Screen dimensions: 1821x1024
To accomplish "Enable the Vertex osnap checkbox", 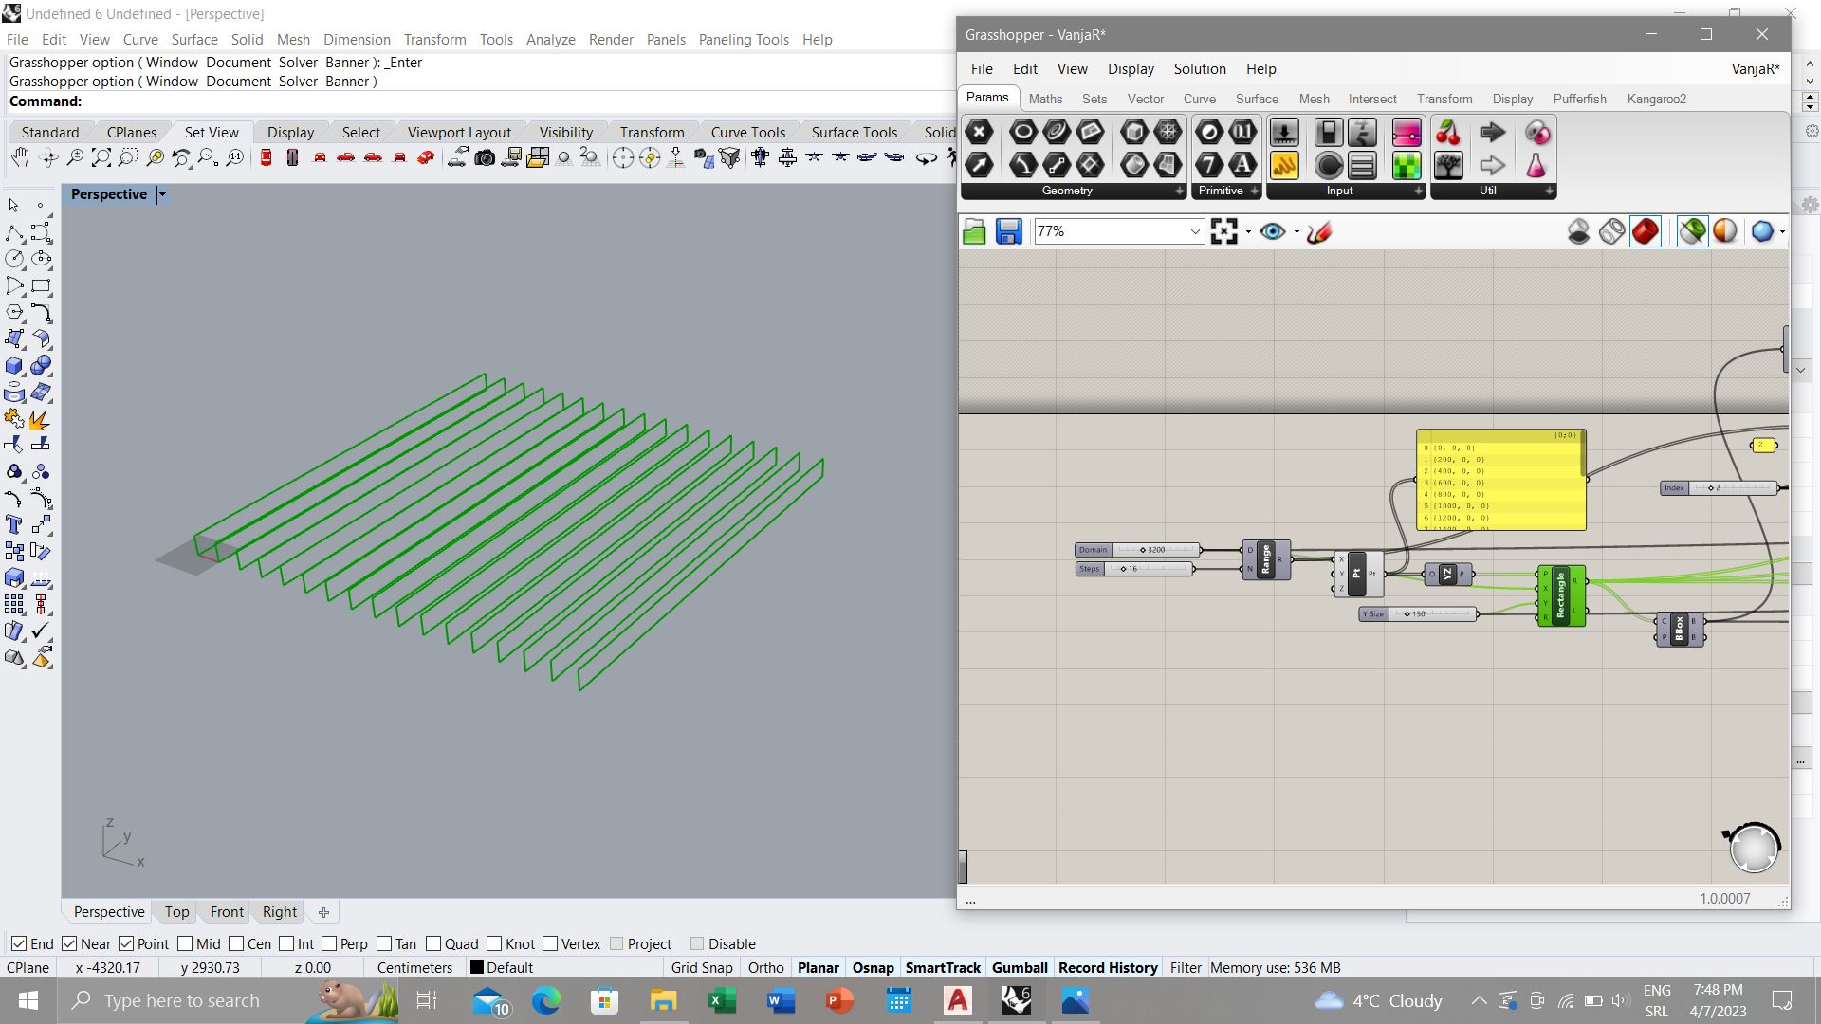I will 550,943.
